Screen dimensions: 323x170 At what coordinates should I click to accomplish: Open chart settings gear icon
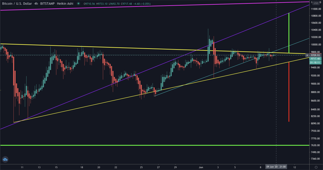pyautogui.click(x=316, y=167)
